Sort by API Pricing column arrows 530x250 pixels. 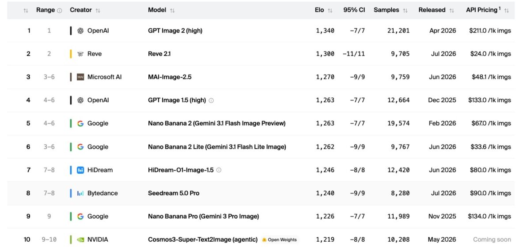507,10
